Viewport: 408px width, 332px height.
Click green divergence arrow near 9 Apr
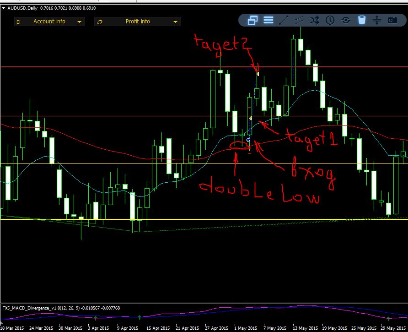140,317
